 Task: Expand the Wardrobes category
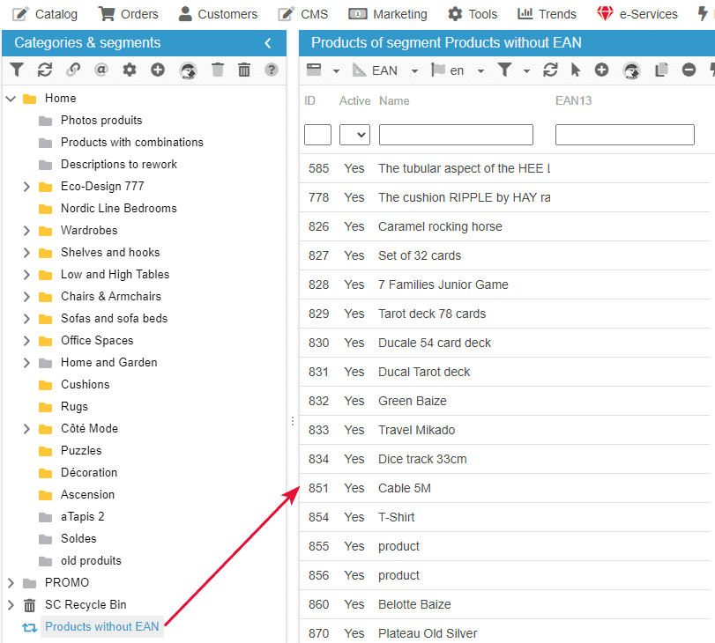click(x=26, y=231)
